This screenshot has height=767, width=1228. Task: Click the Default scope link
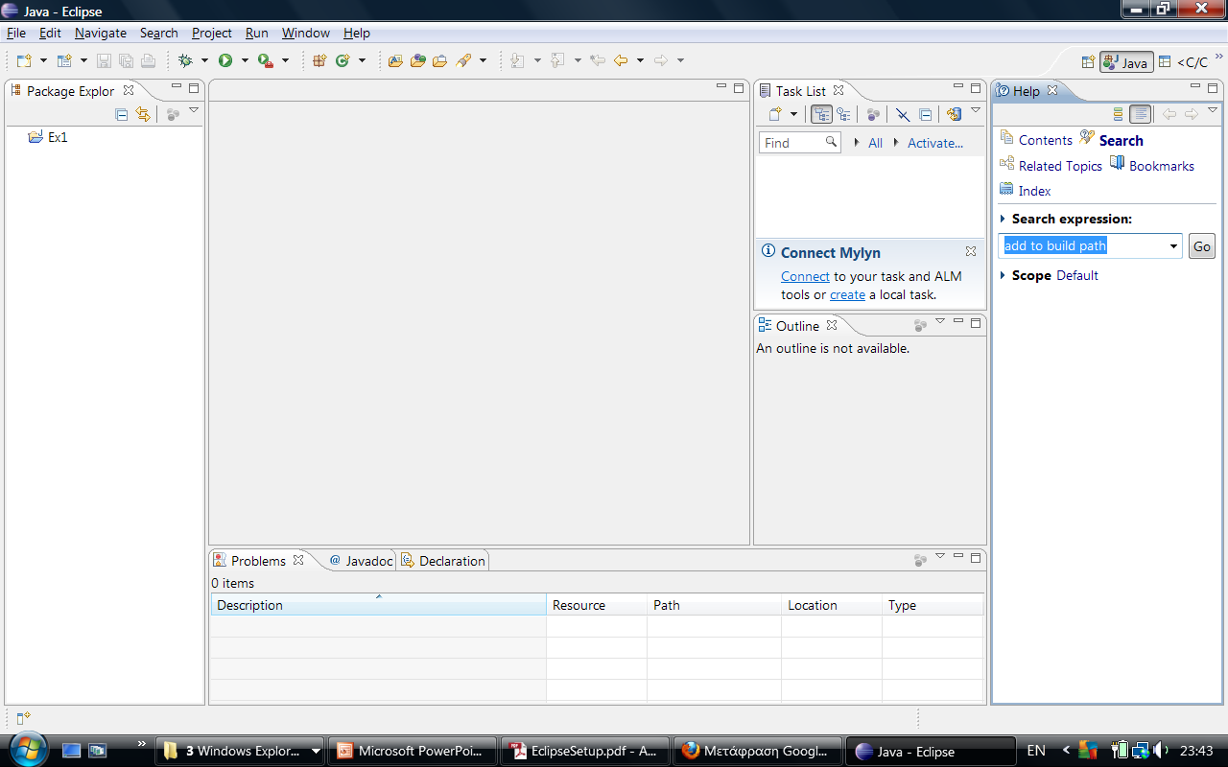point(1077,275)
